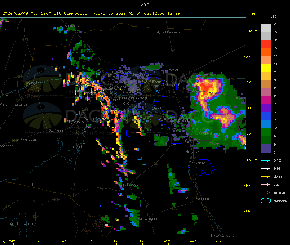
Task: Click the 'A_Villanueva' map label
Action: point(168,32)
